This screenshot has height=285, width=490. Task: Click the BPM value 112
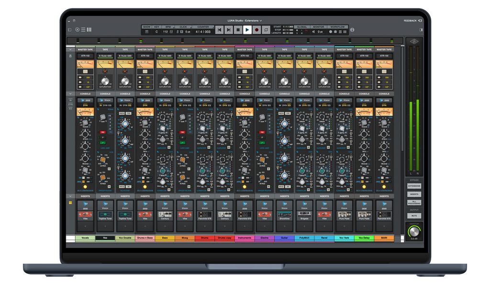tap(165, 32)
